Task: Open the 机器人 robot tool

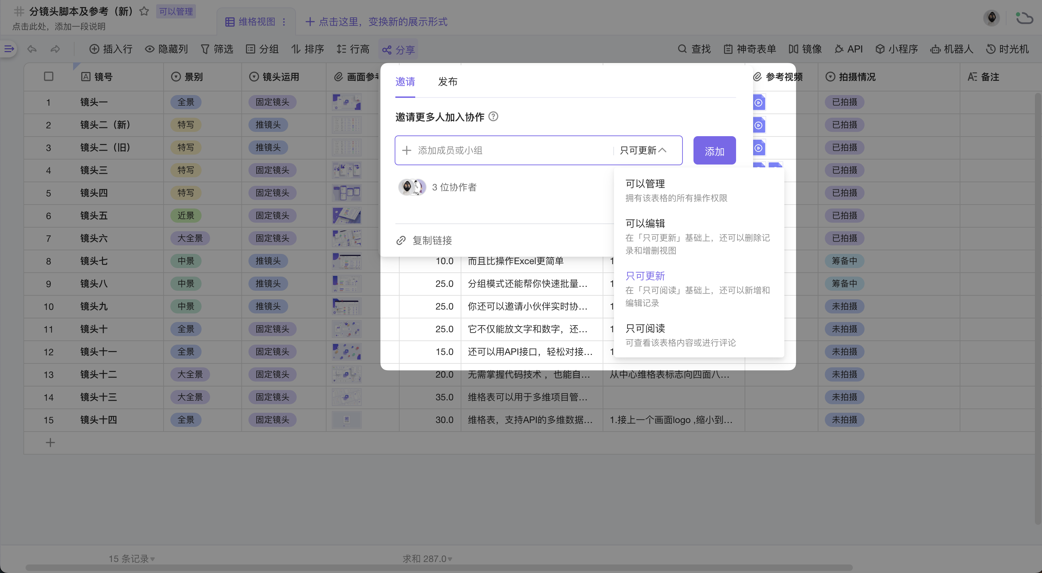Action: [x=951, y=49]
